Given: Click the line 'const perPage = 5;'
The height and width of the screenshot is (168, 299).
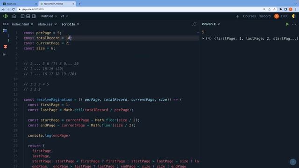Looking at the screenshot, I should click(43, 33).
